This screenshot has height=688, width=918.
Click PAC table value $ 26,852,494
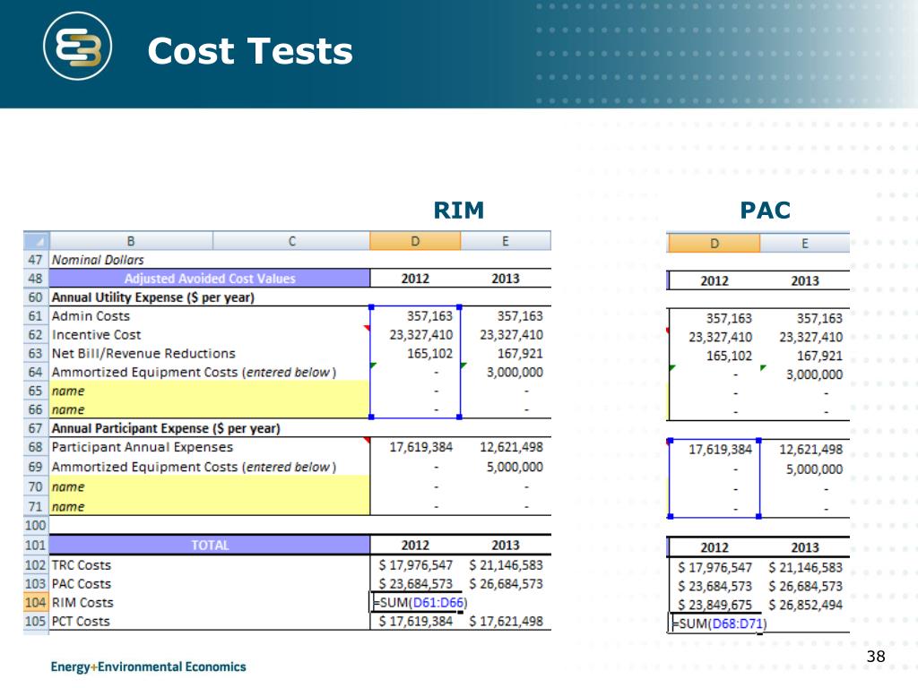point(806,605)
